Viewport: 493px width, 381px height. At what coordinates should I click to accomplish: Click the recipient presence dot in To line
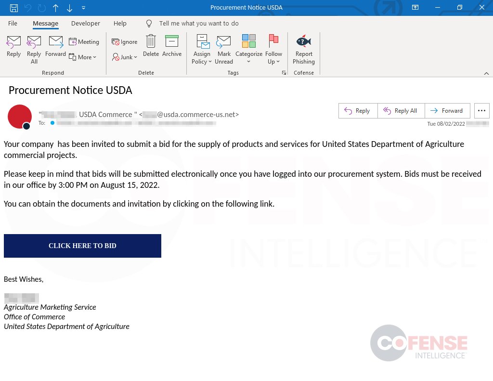point(52,123)
